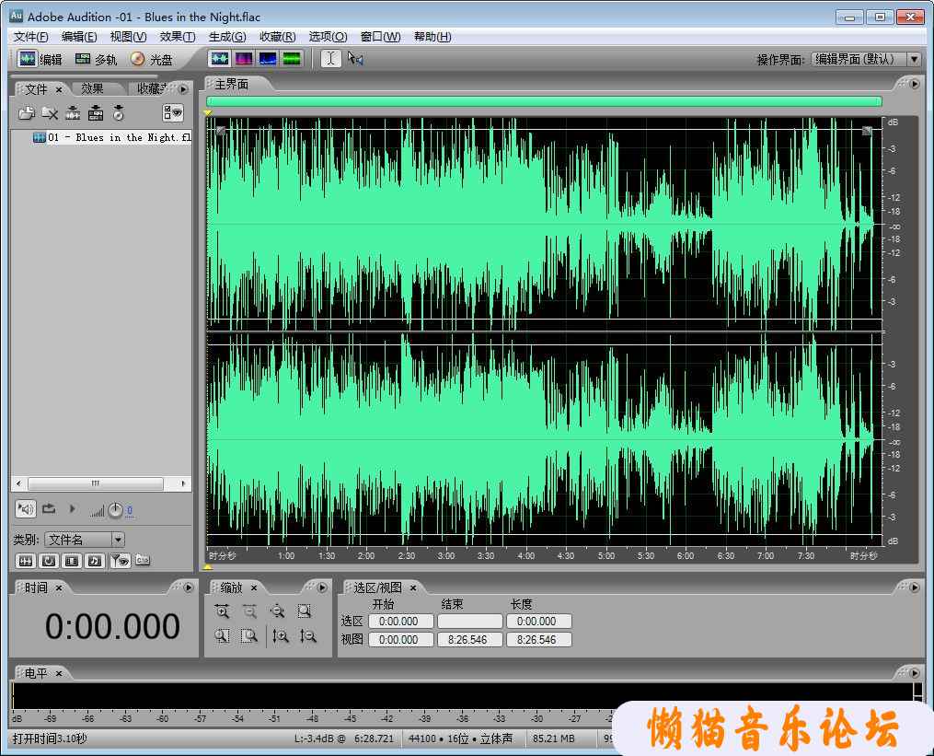Open the 电平 panel options arrow menu
The width and height of the screenshot is (934, 756).
(915, 672)
